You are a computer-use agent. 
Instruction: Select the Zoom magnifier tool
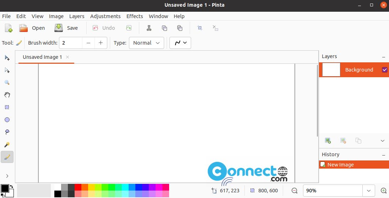point(7,83)
